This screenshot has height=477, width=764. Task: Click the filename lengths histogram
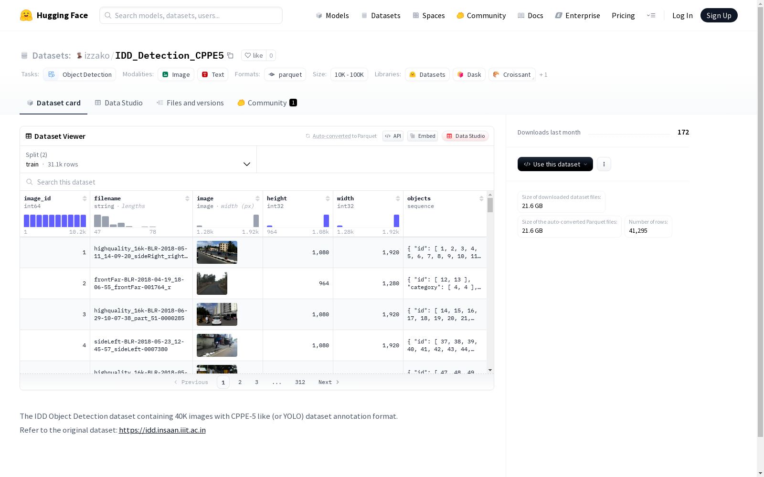click(x=125, y=221)
